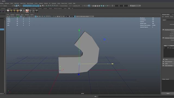Expand the Node Behavior section
Viewport: 174px width, 98px height.
(x=163, y=62)
